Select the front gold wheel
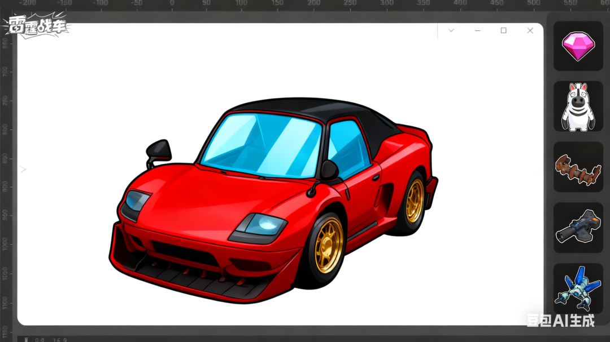 [328, 245]
